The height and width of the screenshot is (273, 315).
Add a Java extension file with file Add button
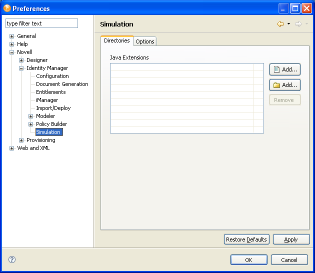tap(285, 69)
